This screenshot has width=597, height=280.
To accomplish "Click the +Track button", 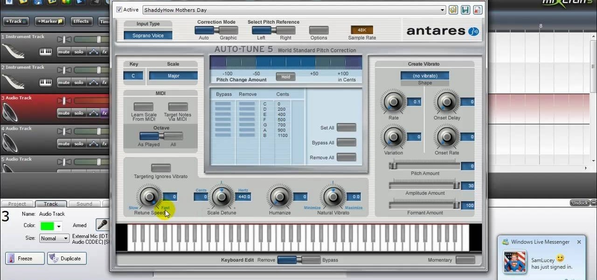I will point(16,21).
